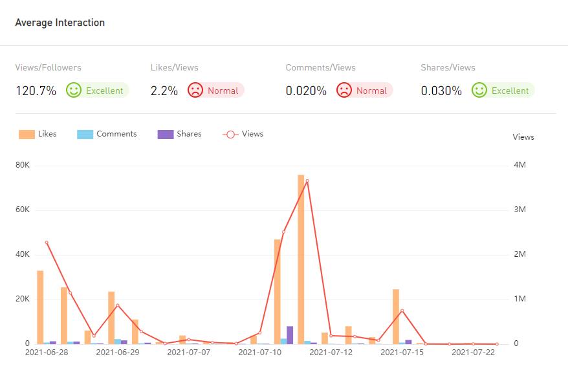This screenshot has width=568, height=370.
Task: Click the red Views line marker in legend
Action: 230,135
